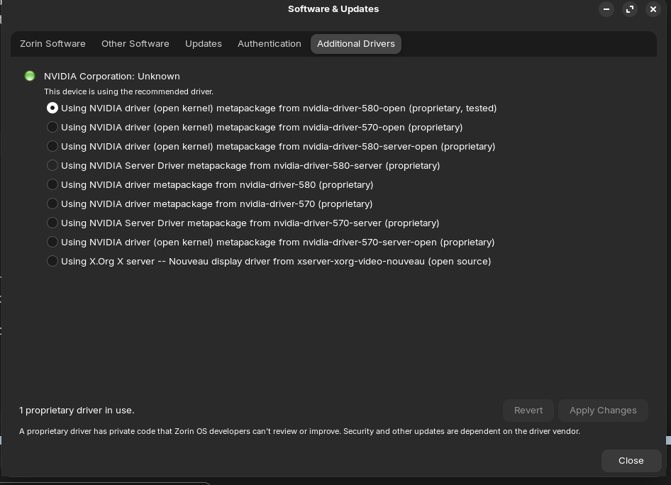Click the green NVIDIA device status indicator
The width and height of the screenshot is (671, 485).
coord(30,76)
